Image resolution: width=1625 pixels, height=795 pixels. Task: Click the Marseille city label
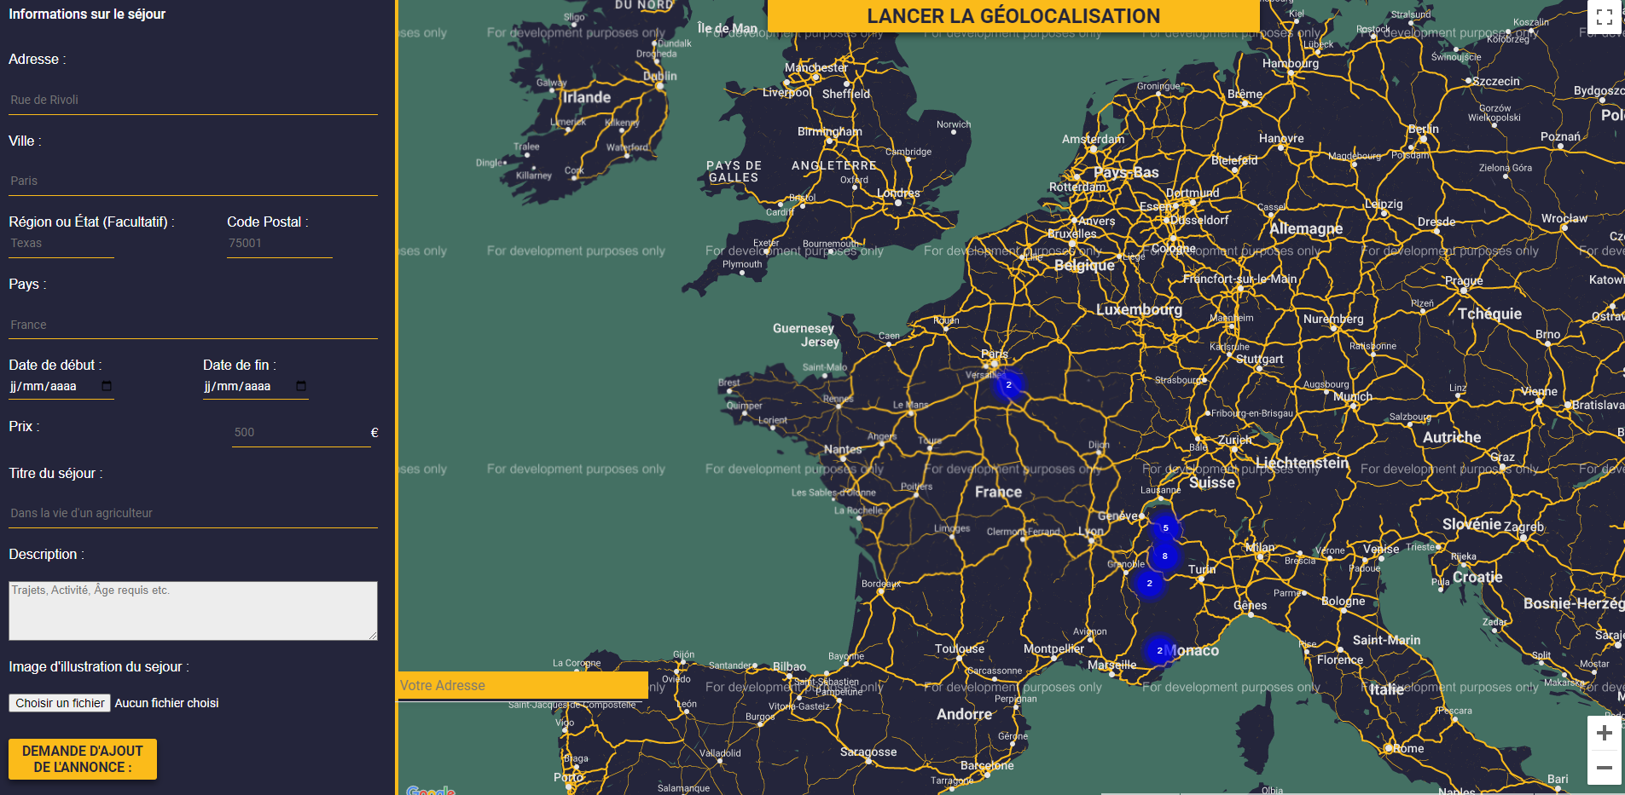click(x=1112, y=665)
